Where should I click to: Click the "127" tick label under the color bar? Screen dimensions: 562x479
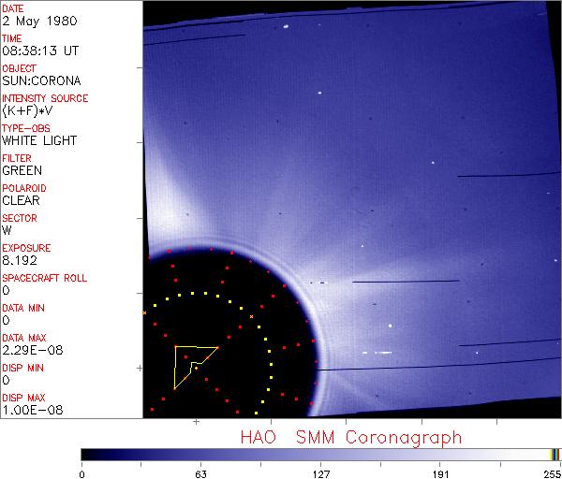pos(321,472)
